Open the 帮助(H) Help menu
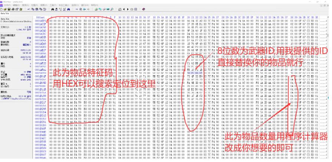332x162 pixels. (x=95, y=5)
